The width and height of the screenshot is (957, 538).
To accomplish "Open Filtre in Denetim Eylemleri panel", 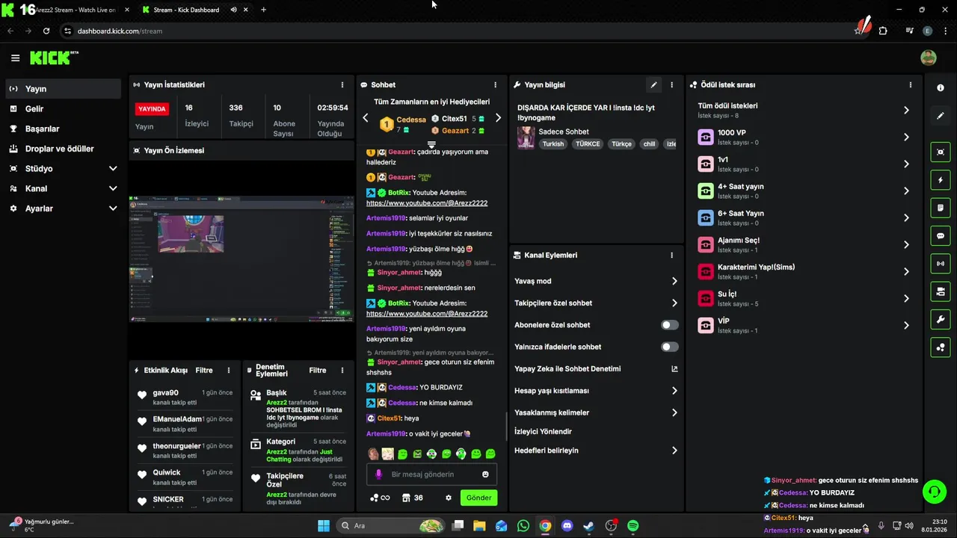I will point(318,370).
